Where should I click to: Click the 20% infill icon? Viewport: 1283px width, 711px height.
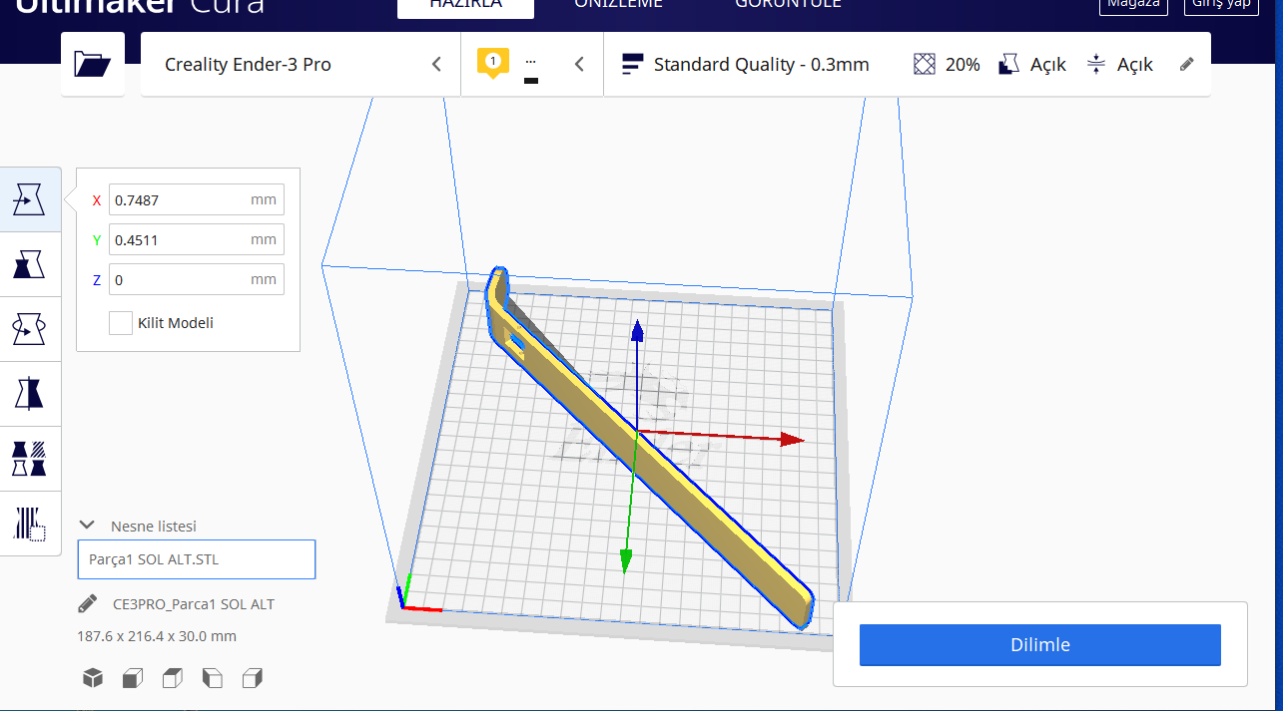point(925,65)
